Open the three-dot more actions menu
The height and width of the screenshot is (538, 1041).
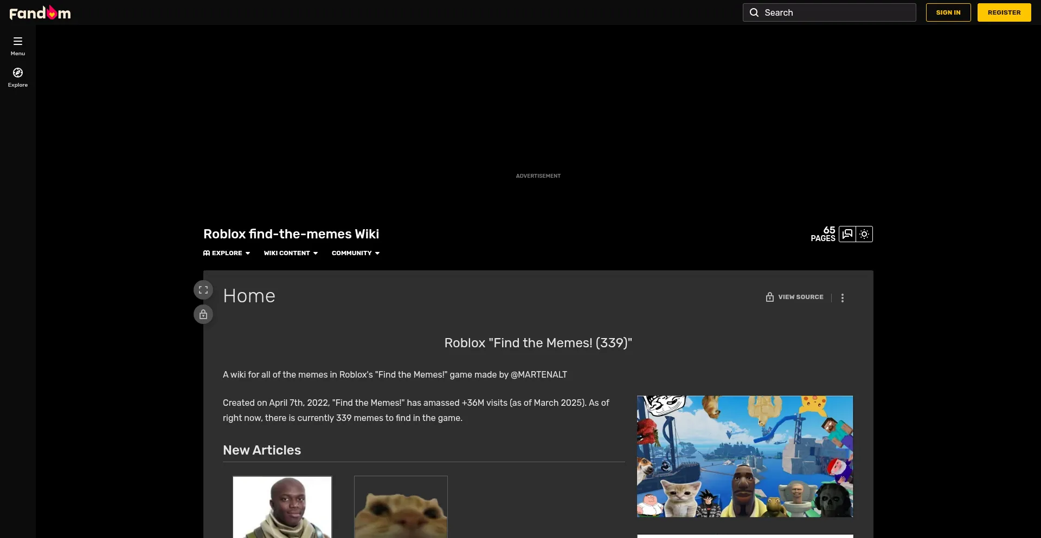[x=842, y=298]
